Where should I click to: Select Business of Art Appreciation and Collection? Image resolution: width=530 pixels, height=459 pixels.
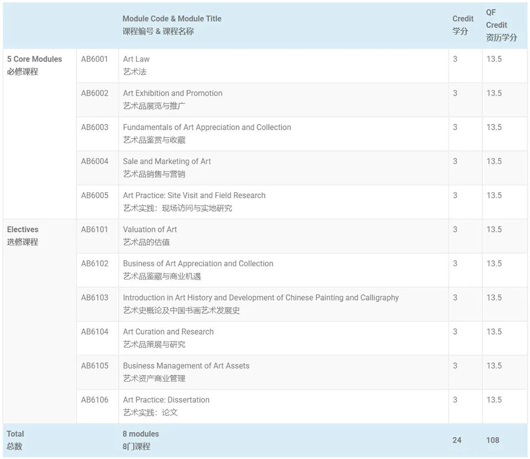coord(198,263)
